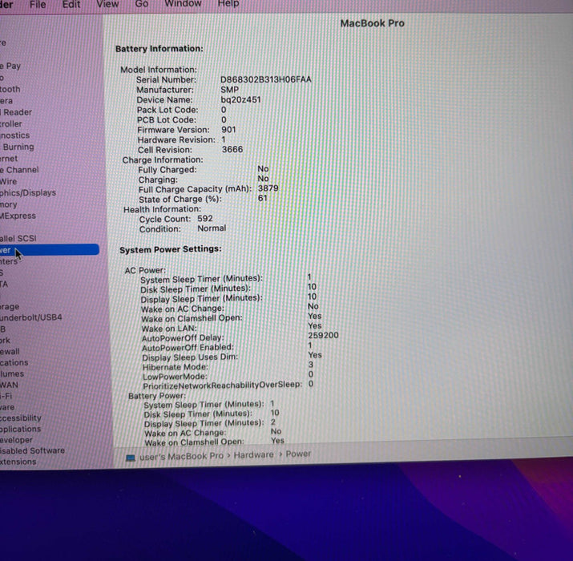Viewport: 573px width, 561px height.
Task: Click the firmware version value 901
Action: pyautogui.click(x=228, y=129)
